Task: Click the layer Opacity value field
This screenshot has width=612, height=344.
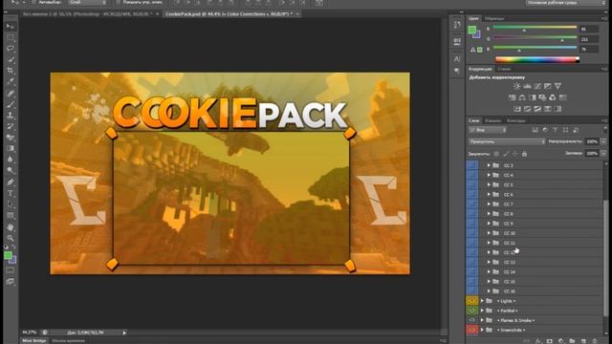Action: pyautogui.click(x=592, y=141)
